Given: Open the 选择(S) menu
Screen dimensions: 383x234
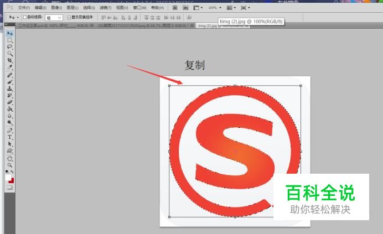Looking at the screenshot, I should (x=89, y=8).
